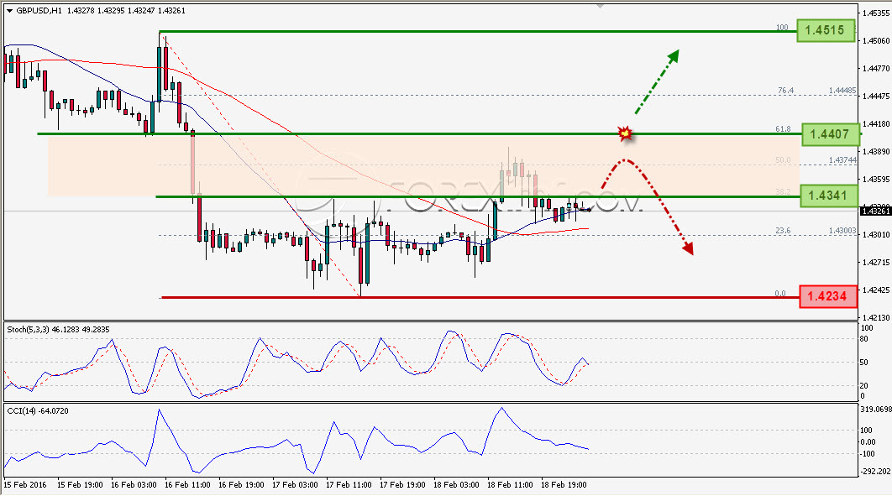Click the 16 Feb 03:00 time label
The width and height of the screenshot is (892, 496).
[134, 485]
